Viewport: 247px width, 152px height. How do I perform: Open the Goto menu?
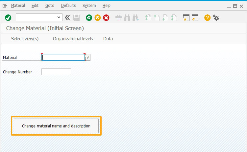tap(50, 6)
